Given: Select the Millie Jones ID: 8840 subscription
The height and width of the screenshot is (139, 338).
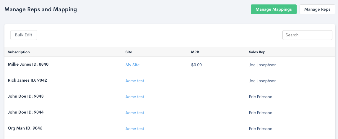Looking at the screenshot, I should pyautogui.click(x=28, y=64).
